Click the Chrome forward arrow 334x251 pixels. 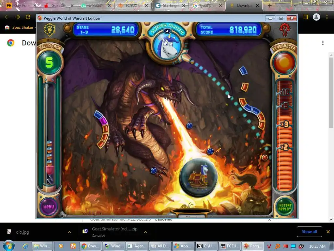[18, 17]
